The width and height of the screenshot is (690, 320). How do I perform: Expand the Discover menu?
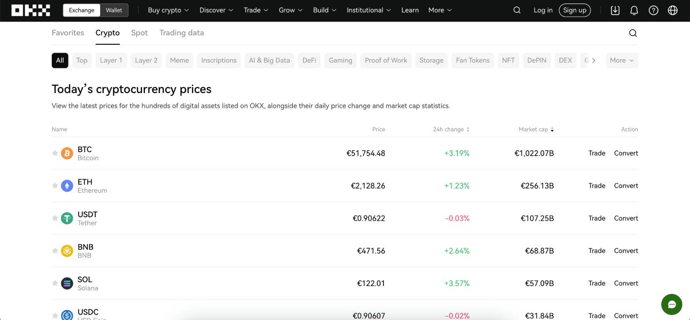(216, 10)
